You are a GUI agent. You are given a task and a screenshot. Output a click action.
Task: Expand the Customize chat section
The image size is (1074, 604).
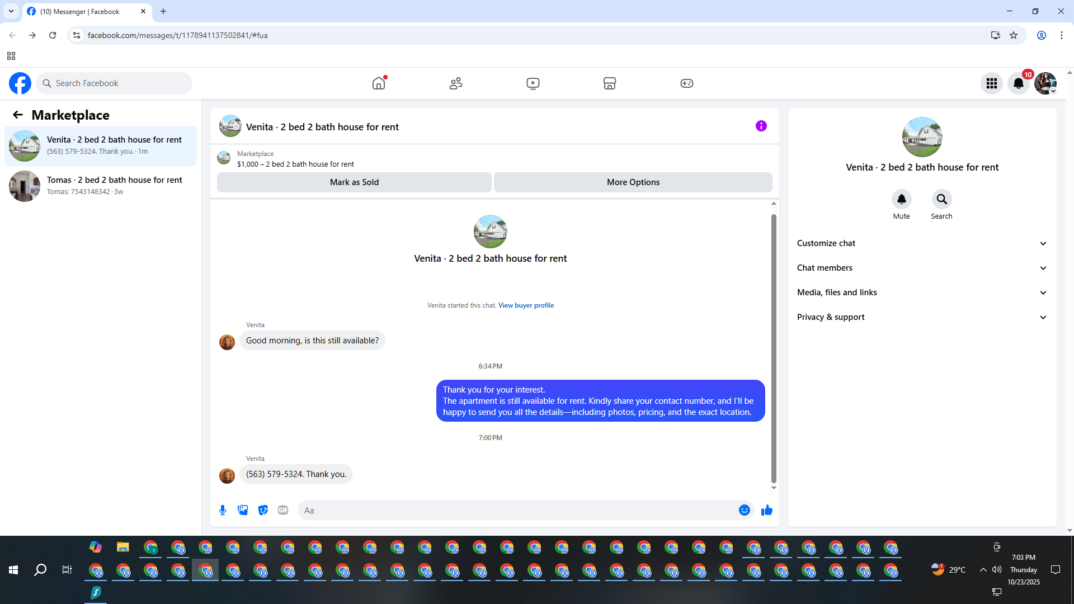921,243
